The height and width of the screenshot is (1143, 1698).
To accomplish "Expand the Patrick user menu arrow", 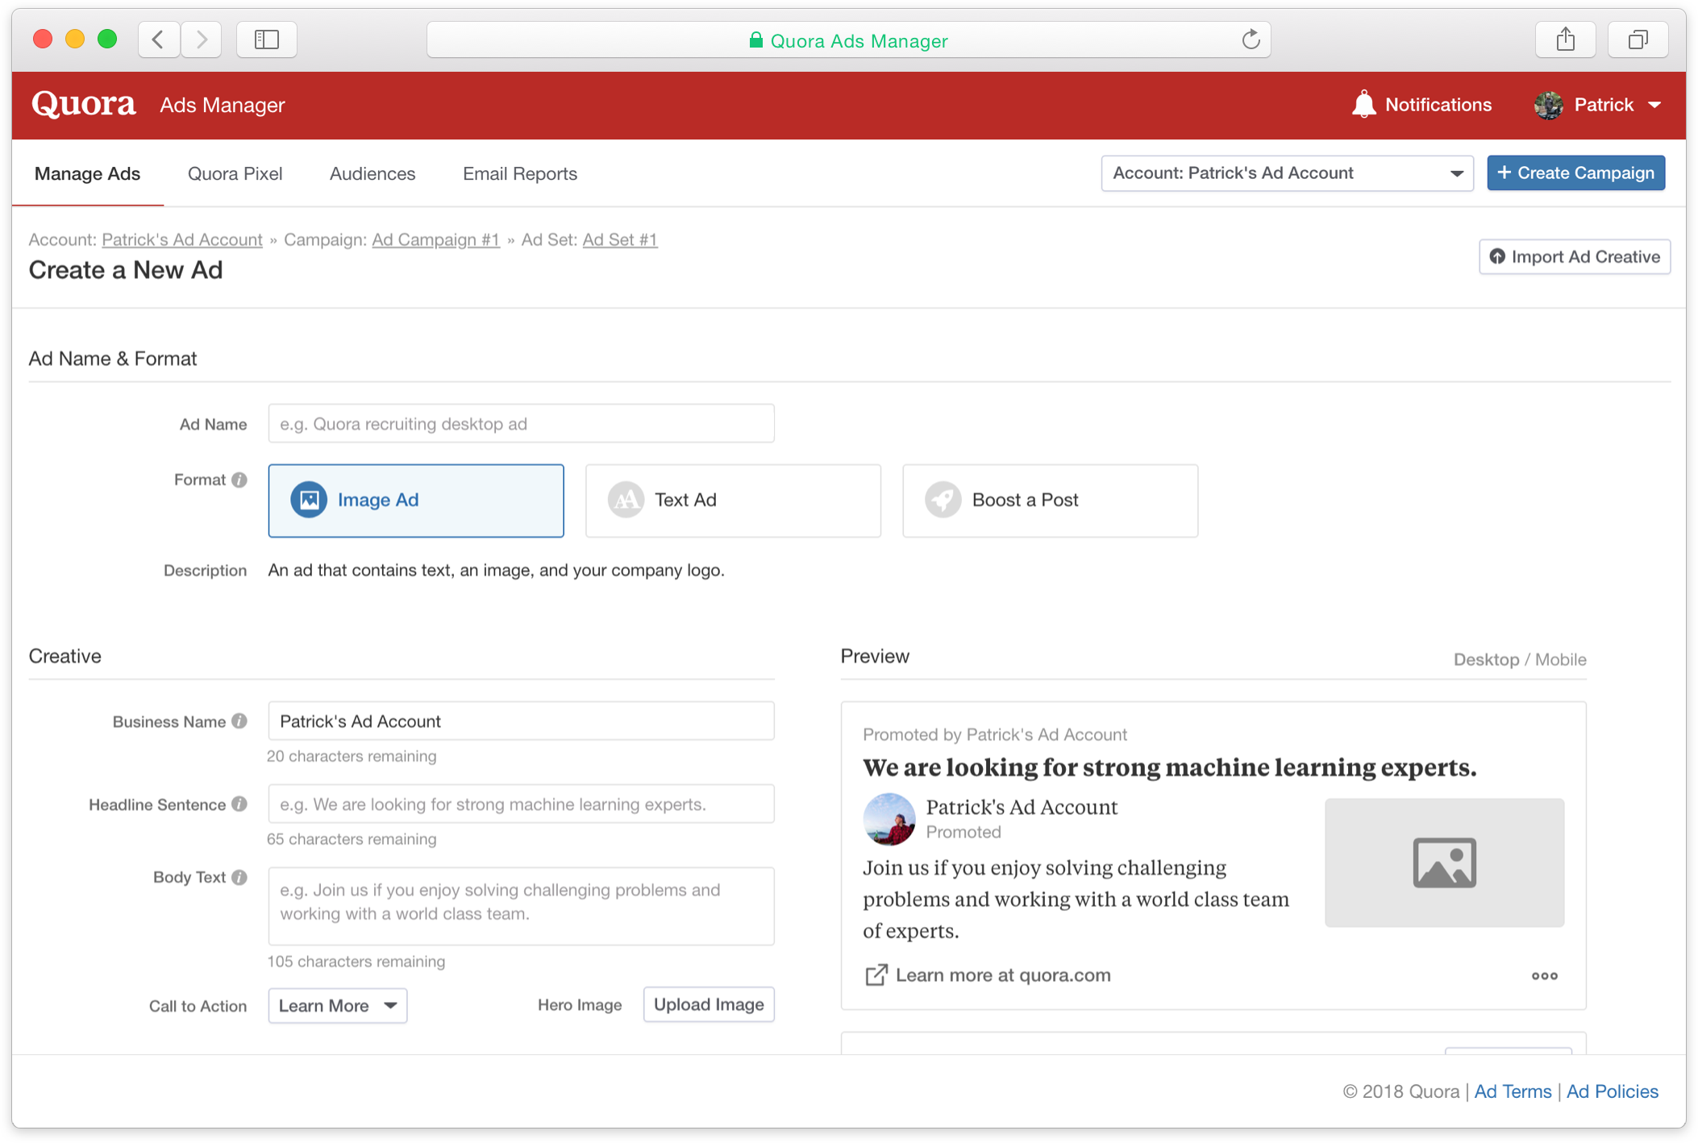I will pyautogui.click(x=1654, y=105).
